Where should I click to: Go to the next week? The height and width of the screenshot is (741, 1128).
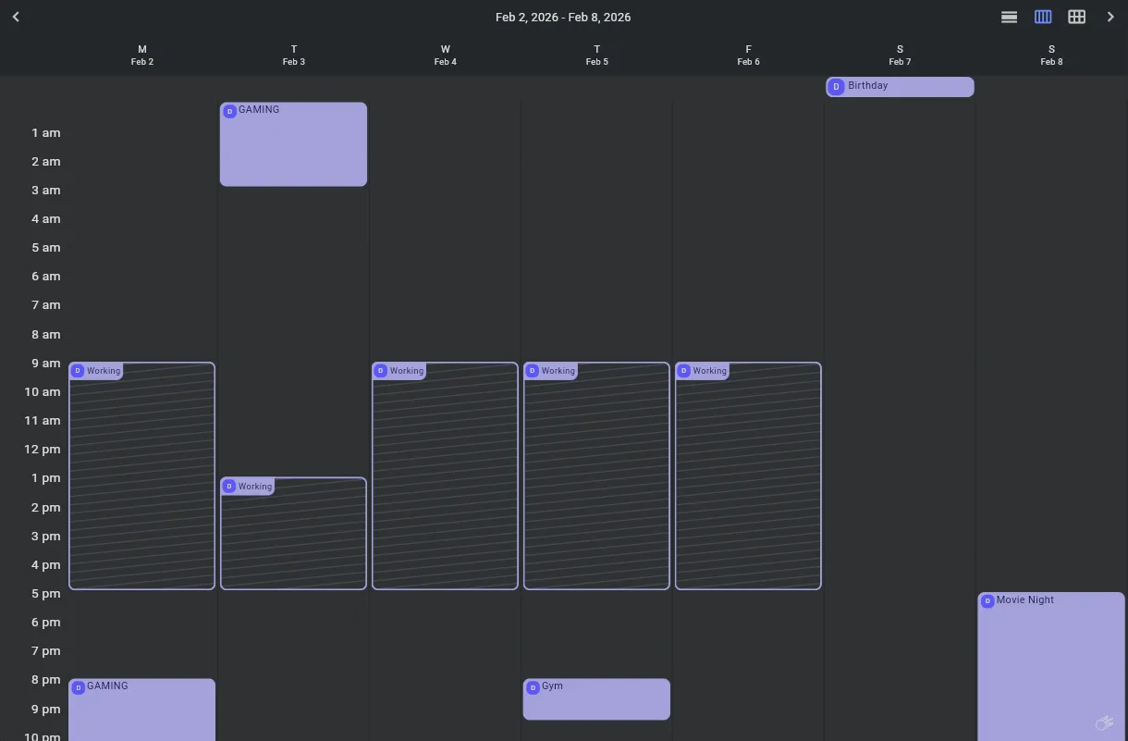coord(1110,17)
